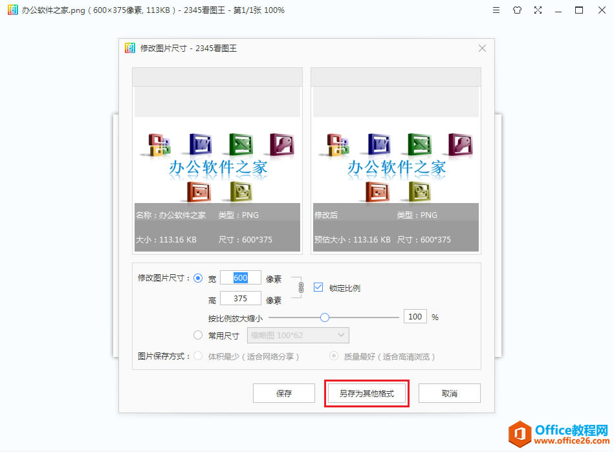Minimize the 2345看图王 main window

558,10
